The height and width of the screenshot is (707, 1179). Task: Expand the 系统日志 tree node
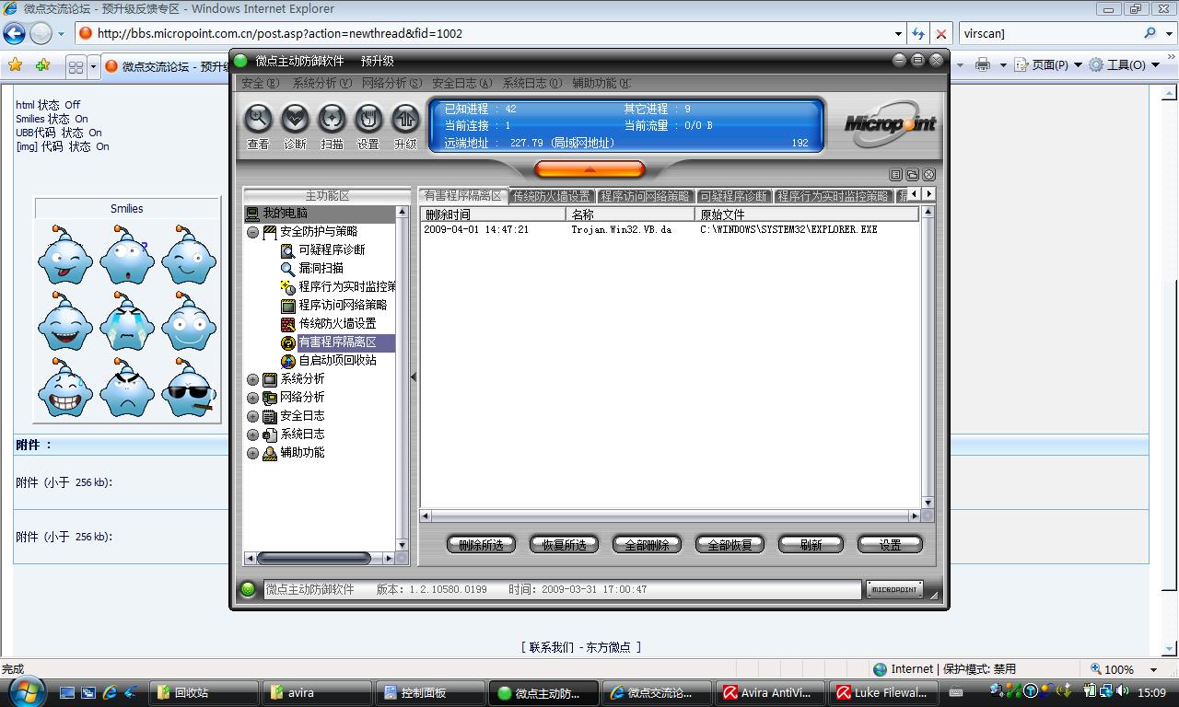pyautogui.click(x=252, y=435)
